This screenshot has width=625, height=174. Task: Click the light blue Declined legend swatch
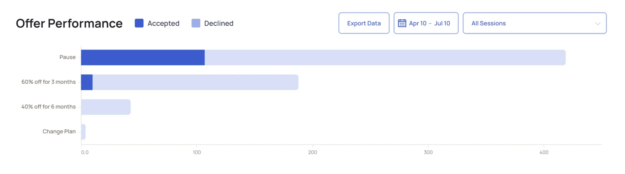pyautogui.click(x=196, y=23)
